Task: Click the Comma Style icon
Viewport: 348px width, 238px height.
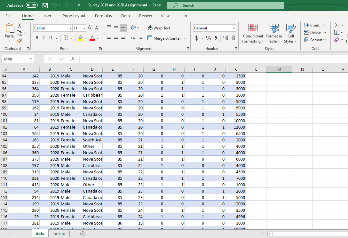Action: [x=216, y=38]
